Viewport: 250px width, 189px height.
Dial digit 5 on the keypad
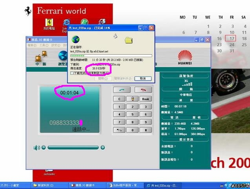tap(132, 114)
